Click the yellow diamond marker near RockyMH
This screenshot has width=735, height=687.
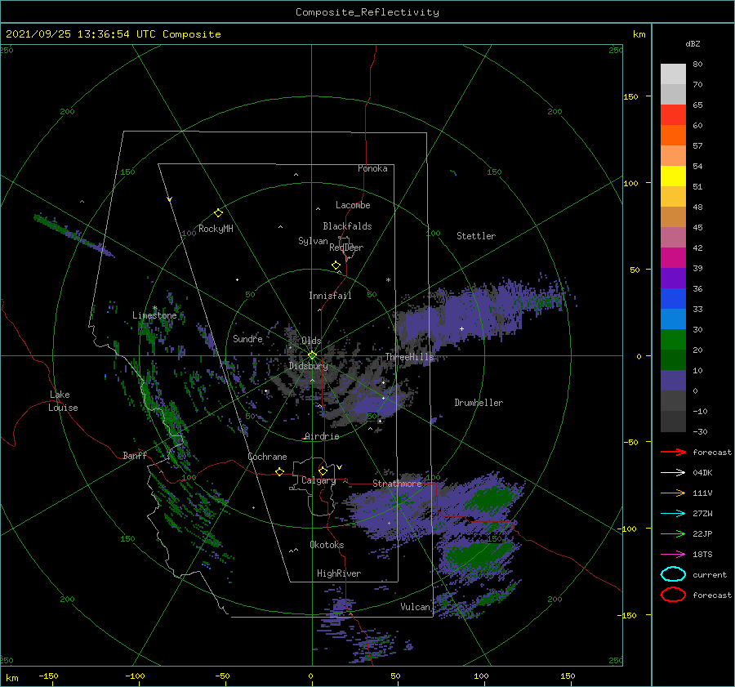(x=218, y=213)
